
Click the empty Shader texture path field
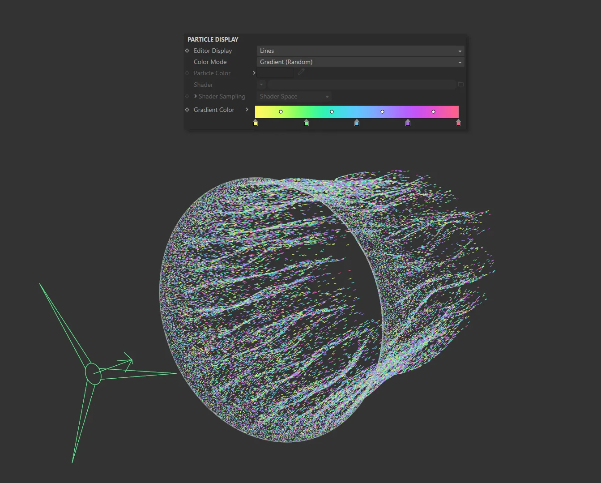click(x=362, y=84)
